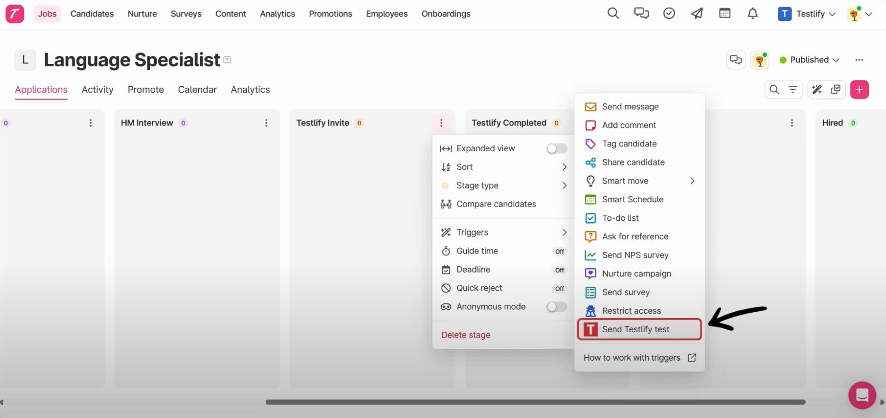The height and width of the screenshot is (418, 886).
Task: Click the pink plus add button
Action: click(x=859, y=90)
